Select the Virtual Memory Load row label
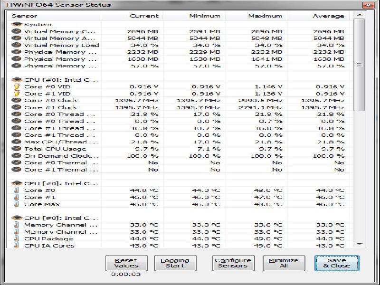This screenshot has height=285, width=380. pyautogui.click(x=62, y=45)
